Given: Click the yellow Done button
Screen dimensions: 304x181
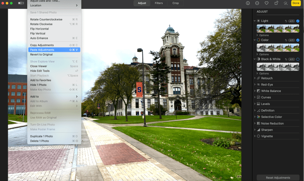Looking at the screenshot, I should coord(296,3).
